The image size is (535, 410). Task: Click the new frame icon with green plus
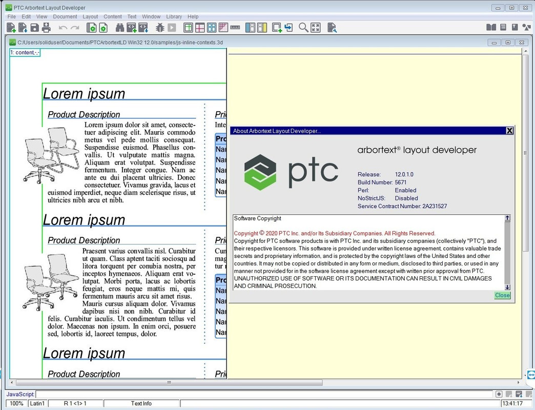277,28
